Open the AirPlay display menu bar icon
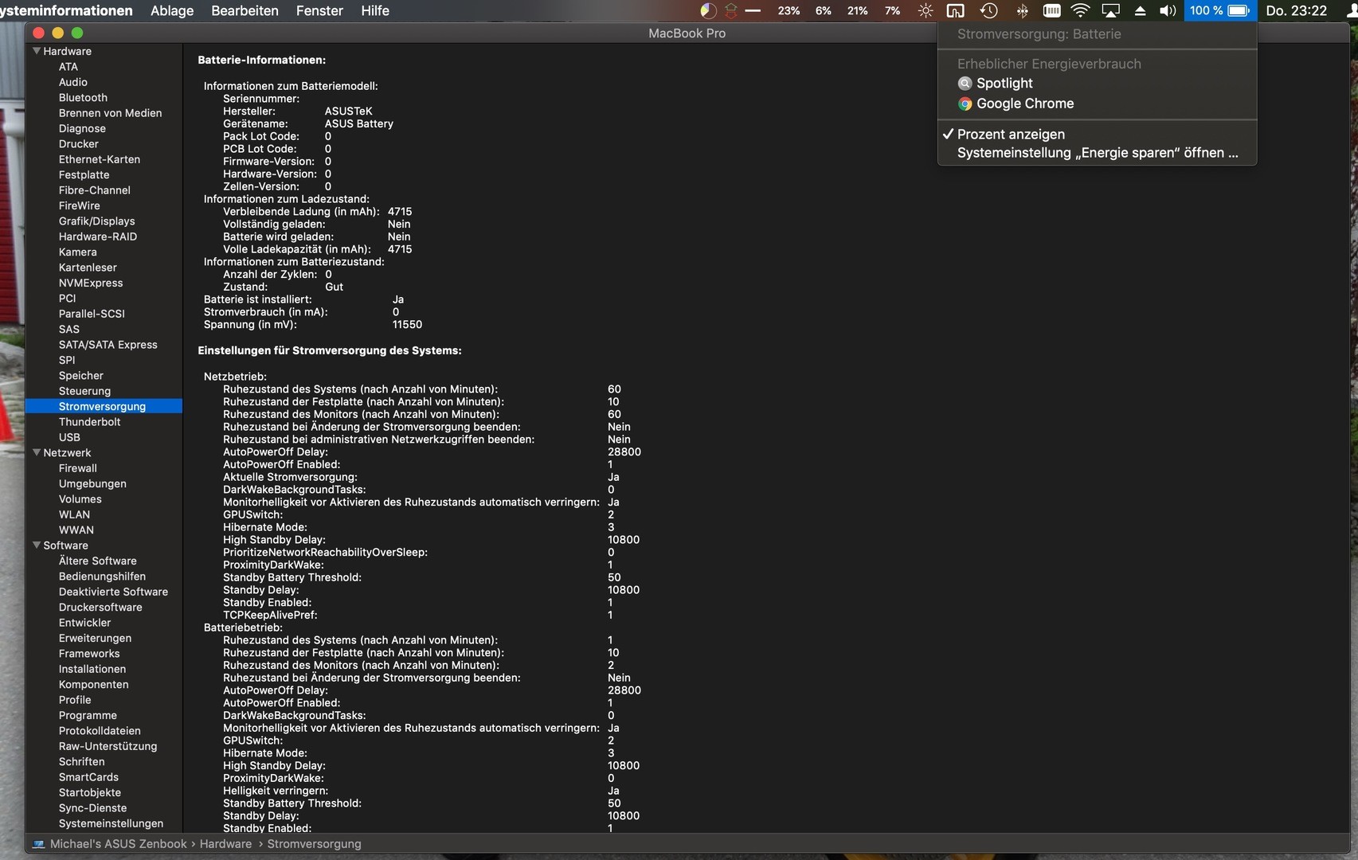The image size is (1358, 860). pyautogui.click(x=1110, y=11)
